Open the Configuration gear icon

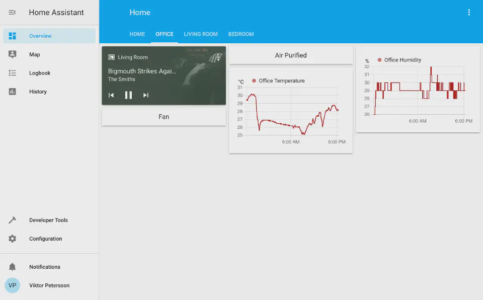click(13, 239)
